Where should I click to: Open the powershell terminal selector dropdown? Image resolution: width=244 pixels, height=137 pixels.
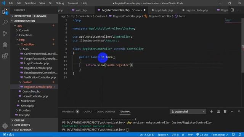tap(188, 112)
